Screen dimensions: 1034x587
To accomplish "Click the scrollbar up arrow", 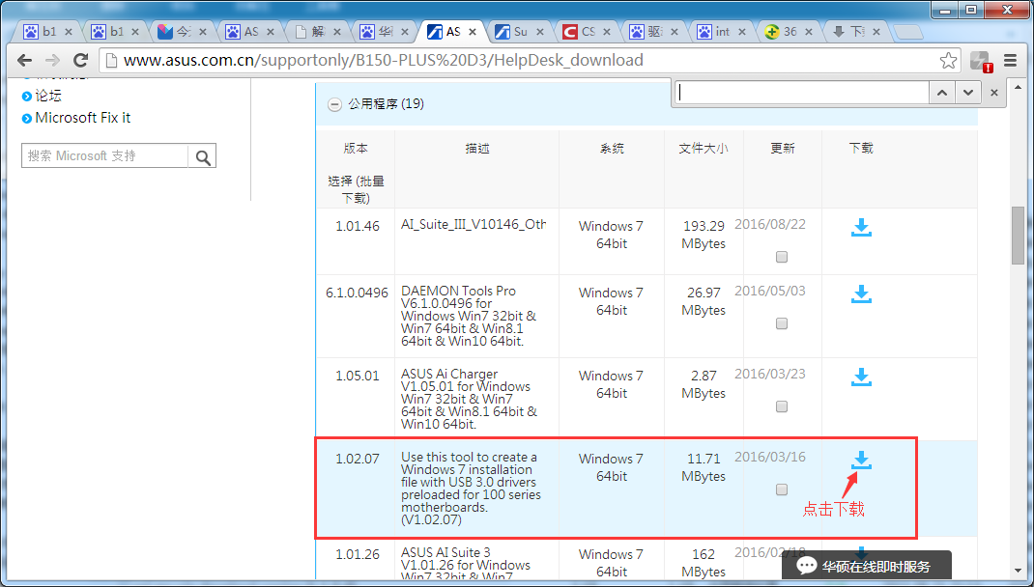I will [1019, 89].
